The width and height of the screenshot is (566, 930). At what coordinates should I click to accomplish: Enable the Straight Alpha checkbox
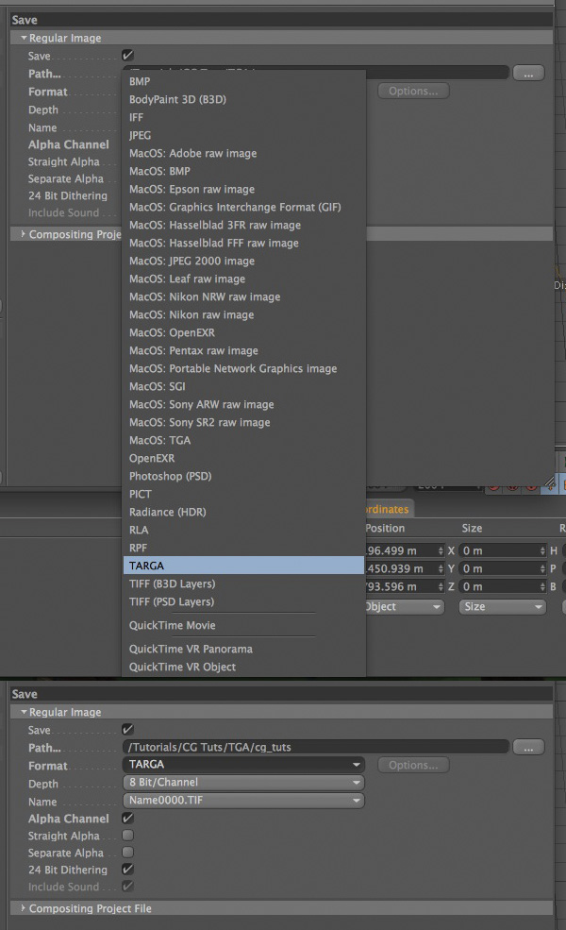coord(127,835)
